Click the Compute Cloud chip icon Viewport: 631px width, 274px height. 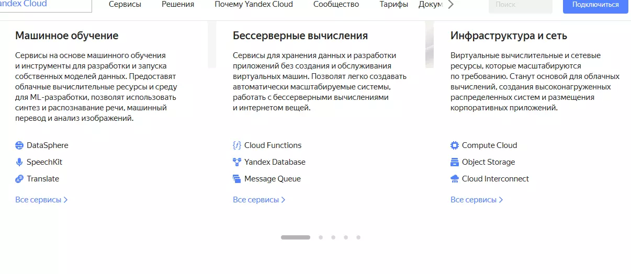coord(455,145)
